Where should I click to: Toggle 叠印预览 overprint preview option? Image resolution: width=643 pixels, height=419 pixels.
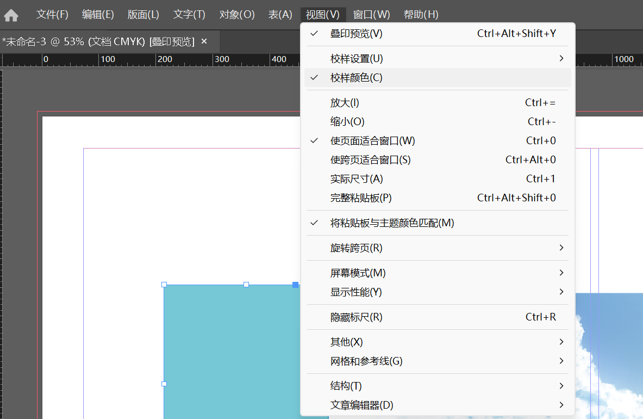click(356, 34)
